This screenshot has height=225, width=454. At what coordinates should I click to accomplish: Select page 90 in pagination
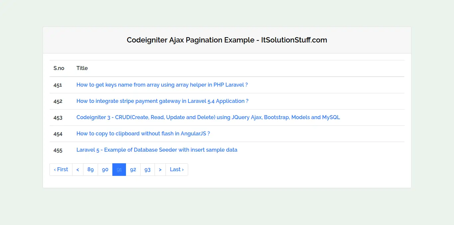tap(105, 169)
